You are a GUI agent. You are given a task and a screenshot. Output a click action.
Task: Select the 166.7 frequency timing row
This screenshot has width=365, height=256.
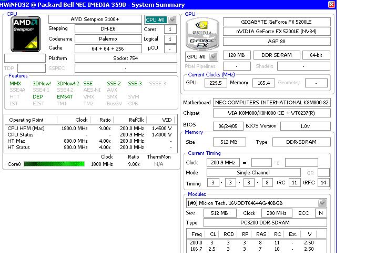(257, 249)
